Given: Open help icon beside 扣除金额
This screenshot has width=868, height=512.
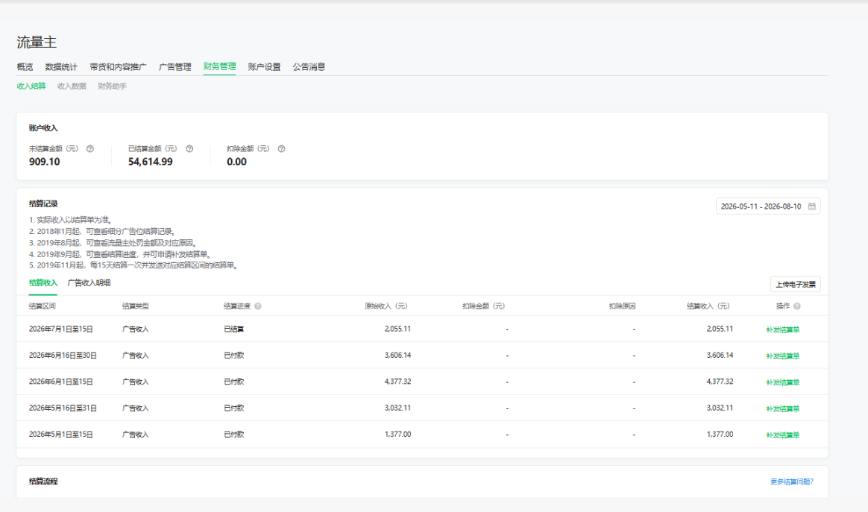Looking at the screenshot, I should [281, 149].
